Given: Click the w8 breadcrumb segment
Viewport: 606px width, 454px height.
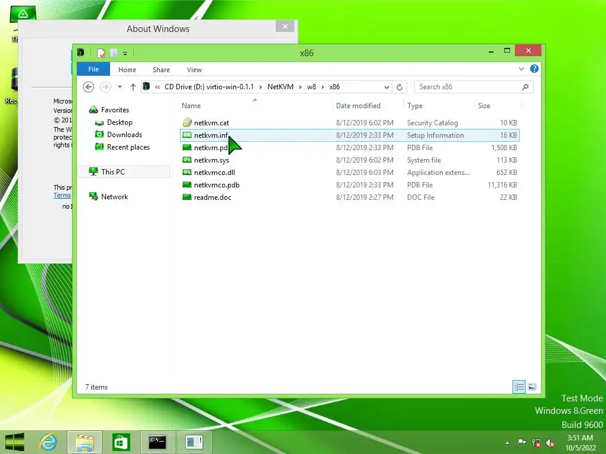Looking at the screenshot, I should click(311, 87).
